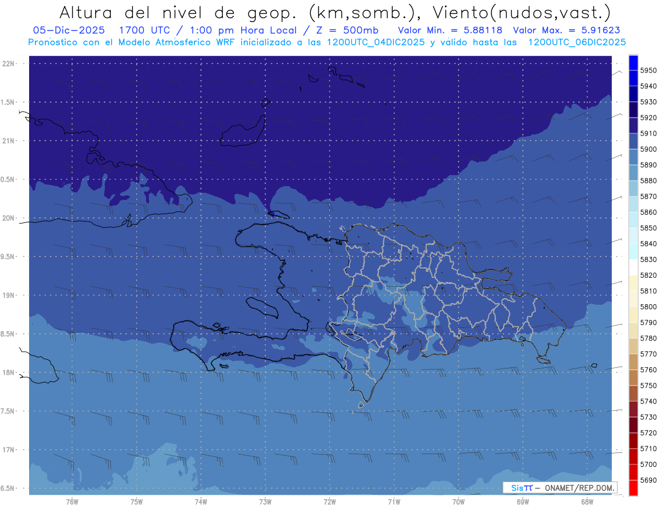This screenshot has width=659, height=509.
Task: Click the 'Valor Min. = 5.88118' value
Action: tap(450, 30)
